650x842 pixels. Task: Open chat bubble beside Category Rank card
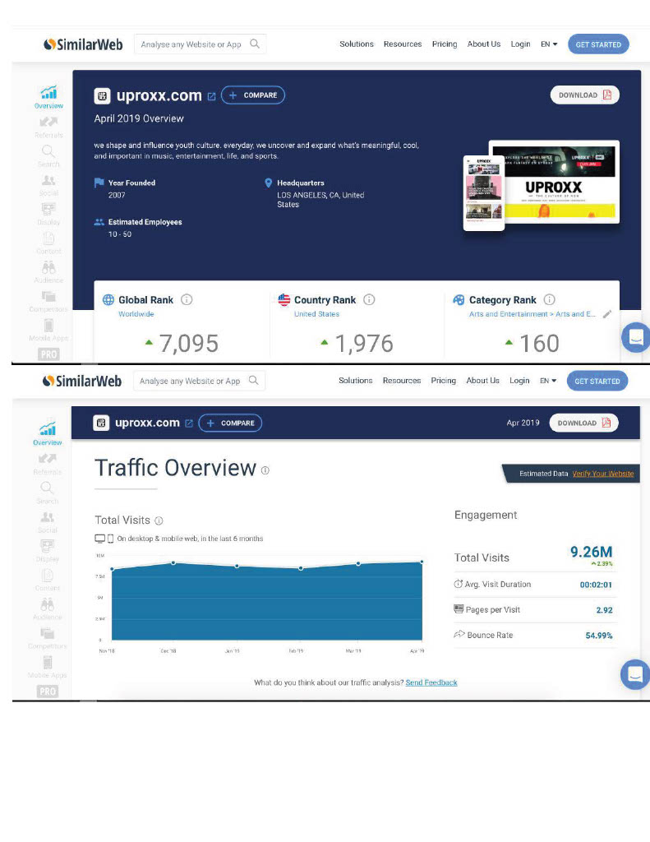coord(636,337)
